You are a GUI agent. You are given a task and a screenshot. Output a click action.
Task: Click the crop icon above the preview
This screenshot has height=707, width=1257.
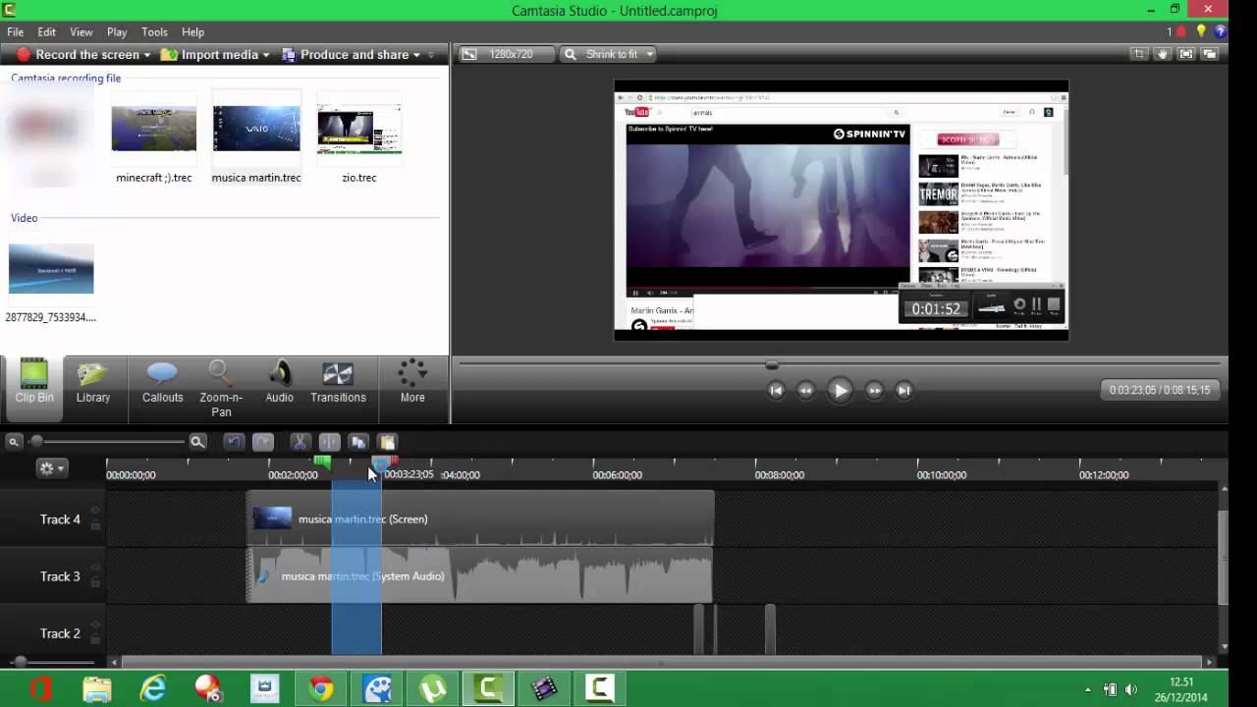click(x=1138, y=55)
